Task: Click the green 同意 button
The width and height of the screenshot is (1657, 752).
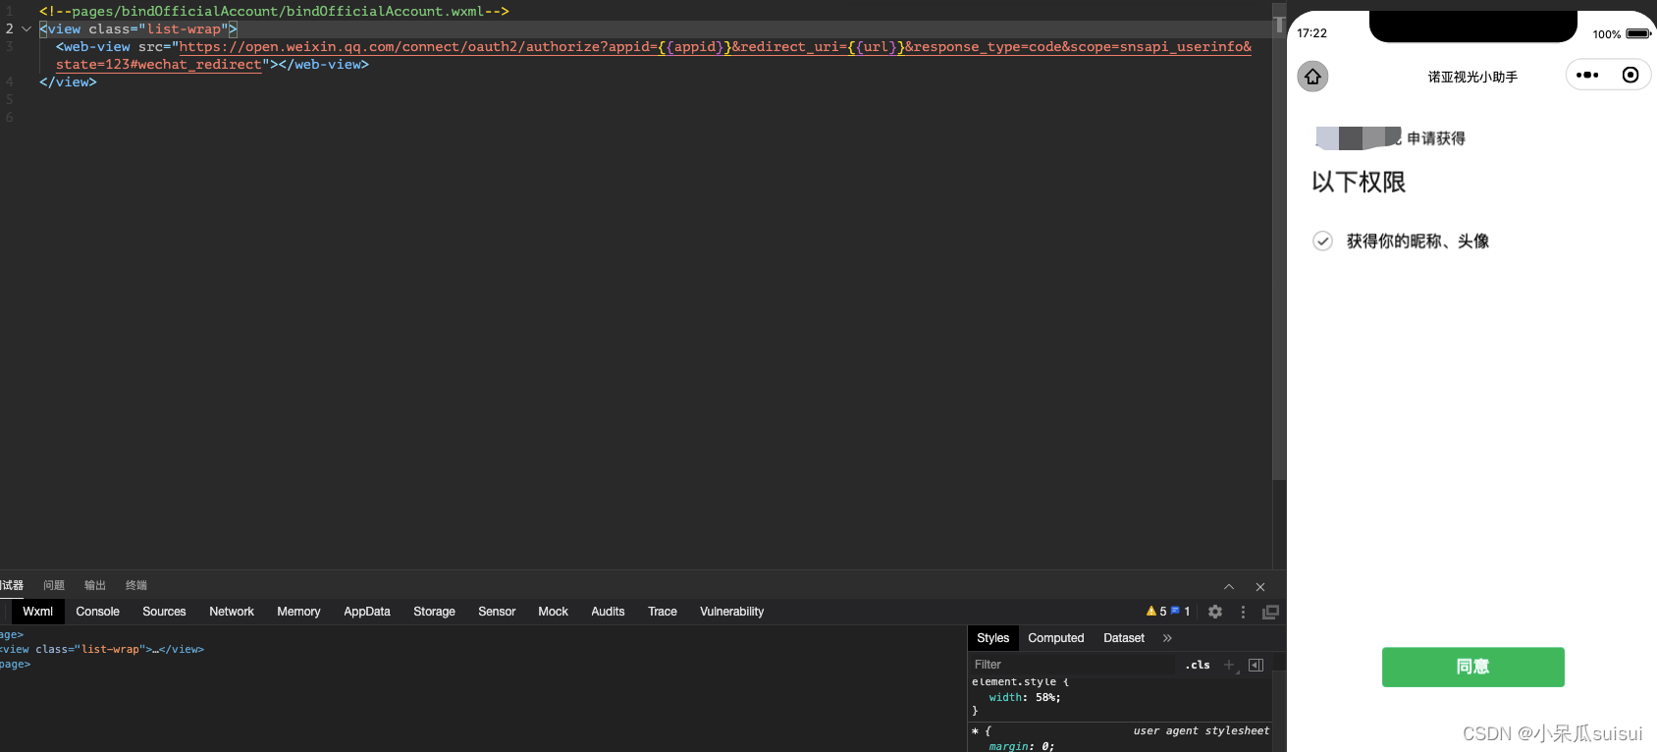Action: click(1472, 667)
